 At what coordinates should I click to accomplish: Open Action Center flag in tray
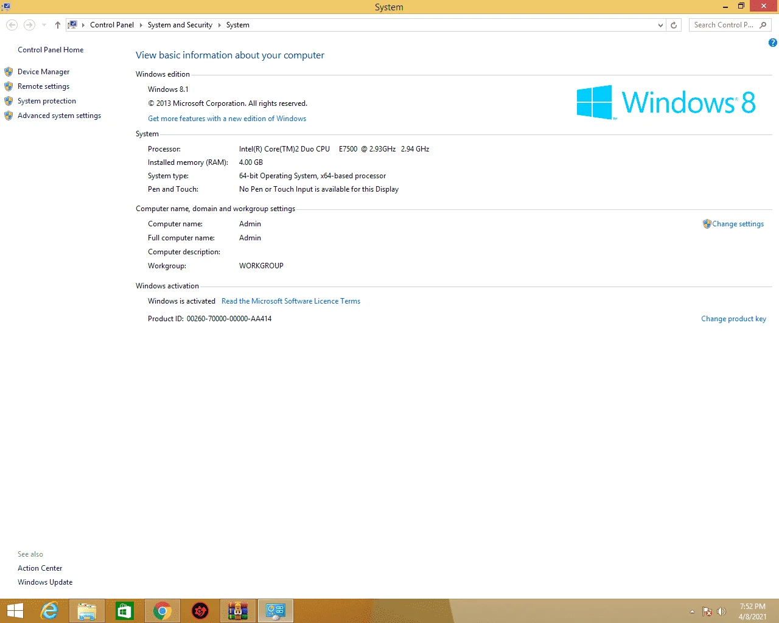click(x=707, y=611)
